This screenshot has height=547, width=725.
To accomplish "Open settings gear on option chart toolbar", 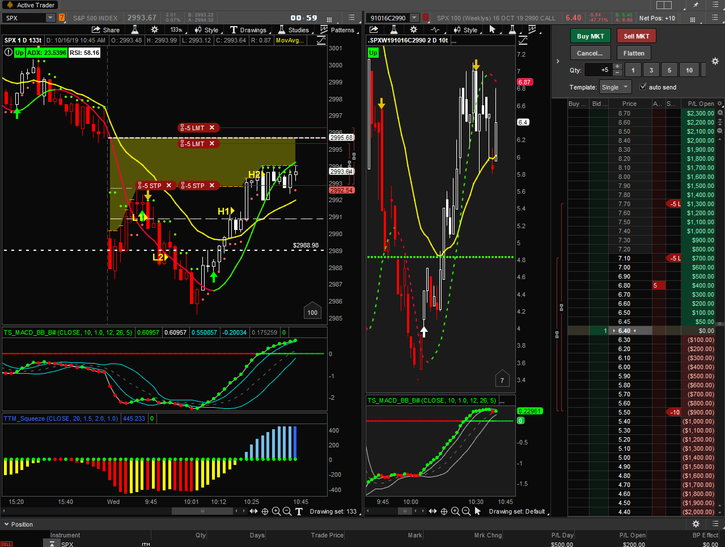I will (413, 29).
